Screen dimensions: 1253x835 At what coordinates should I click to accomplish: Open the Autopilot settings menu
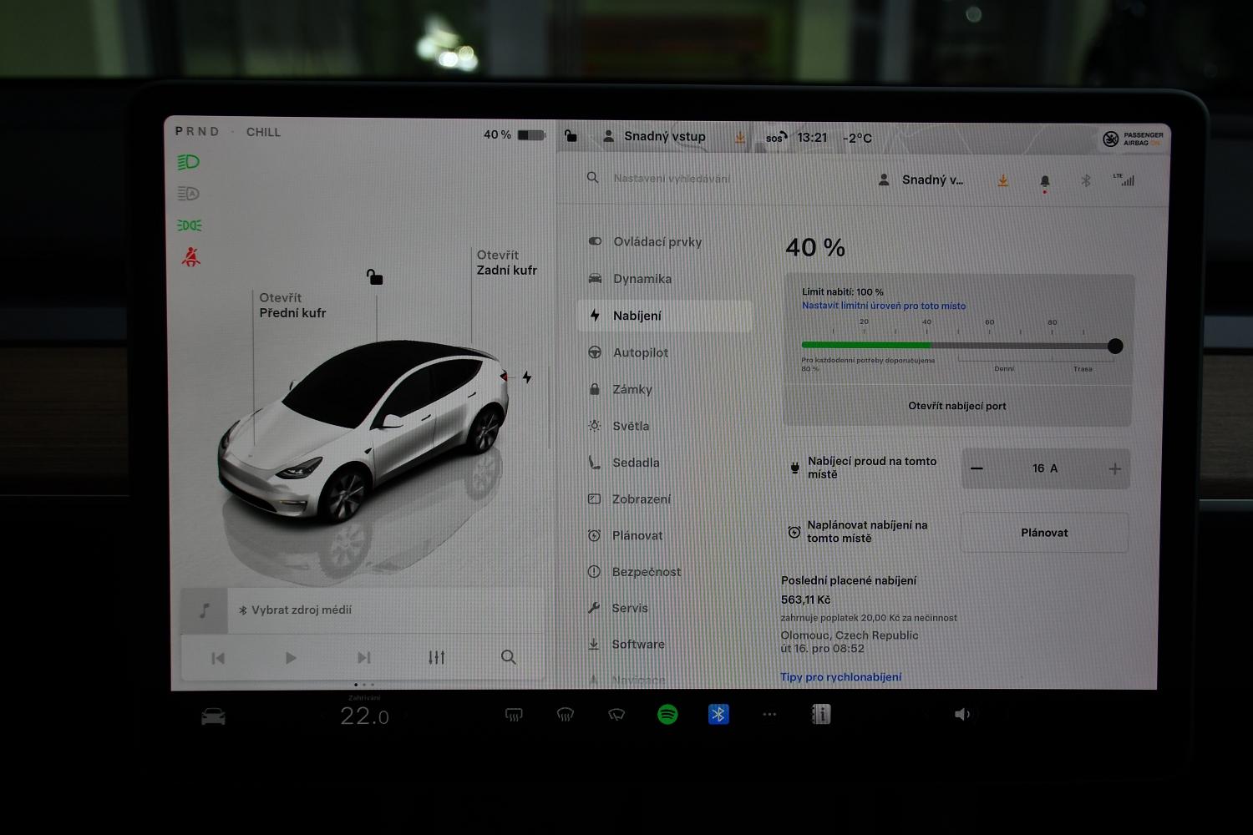[x=640, y=352]
